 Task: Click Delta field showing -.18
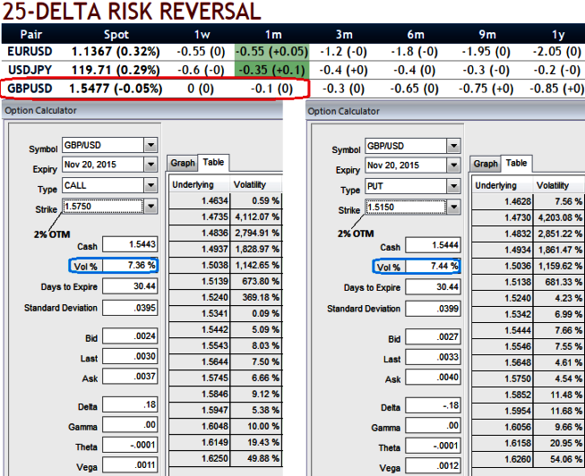(x=433, y=405)
